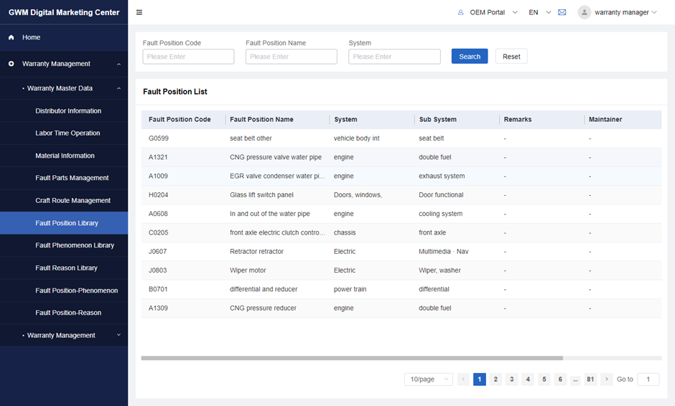Click the Fault Position Name column header
The width and height of the screenshot is (675, 406).
click(x=261, y=120)
